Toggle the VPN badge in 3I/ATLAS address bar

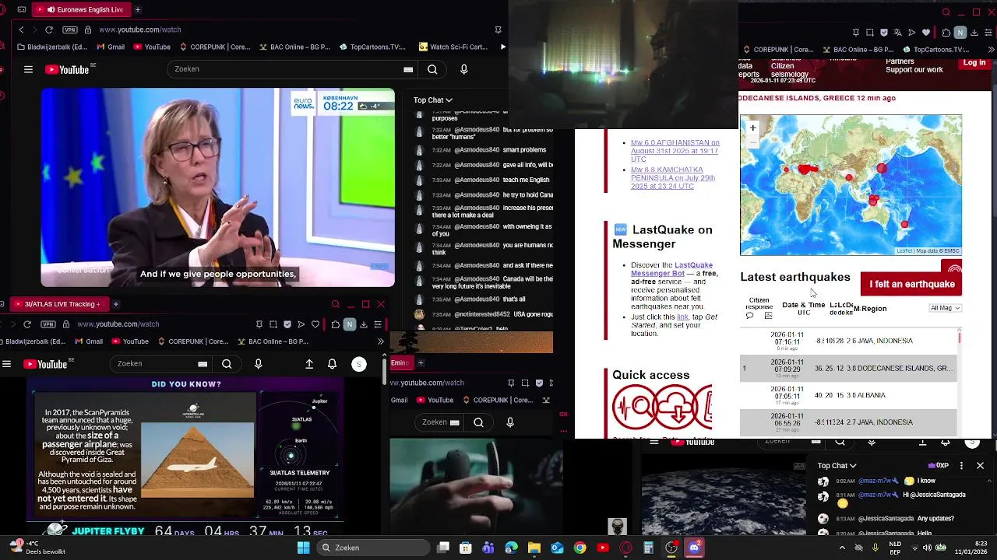click(x=48, y=324)
